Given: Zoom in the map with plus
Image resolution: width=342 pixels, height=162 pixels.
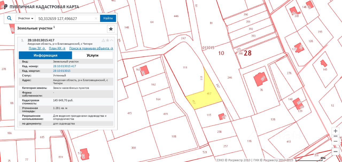Looking at the screenshot, I should coord(336,131).
